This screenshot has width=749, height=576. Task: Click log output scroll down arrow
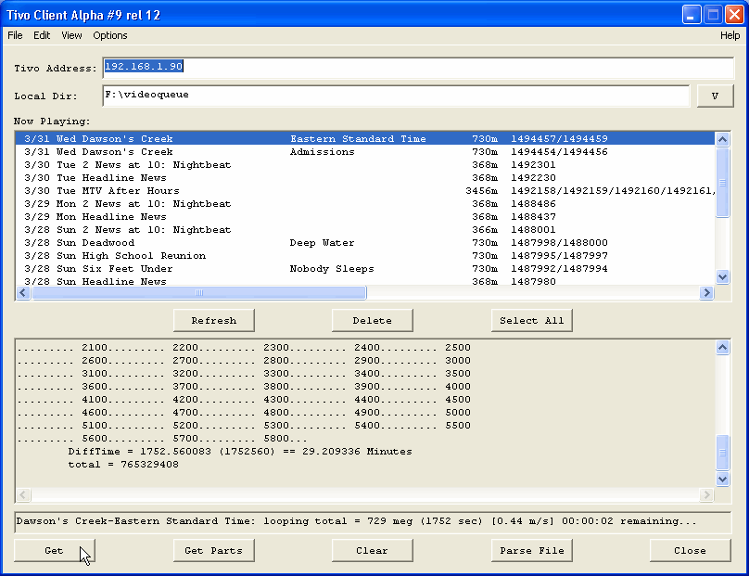tap(722, 479)
